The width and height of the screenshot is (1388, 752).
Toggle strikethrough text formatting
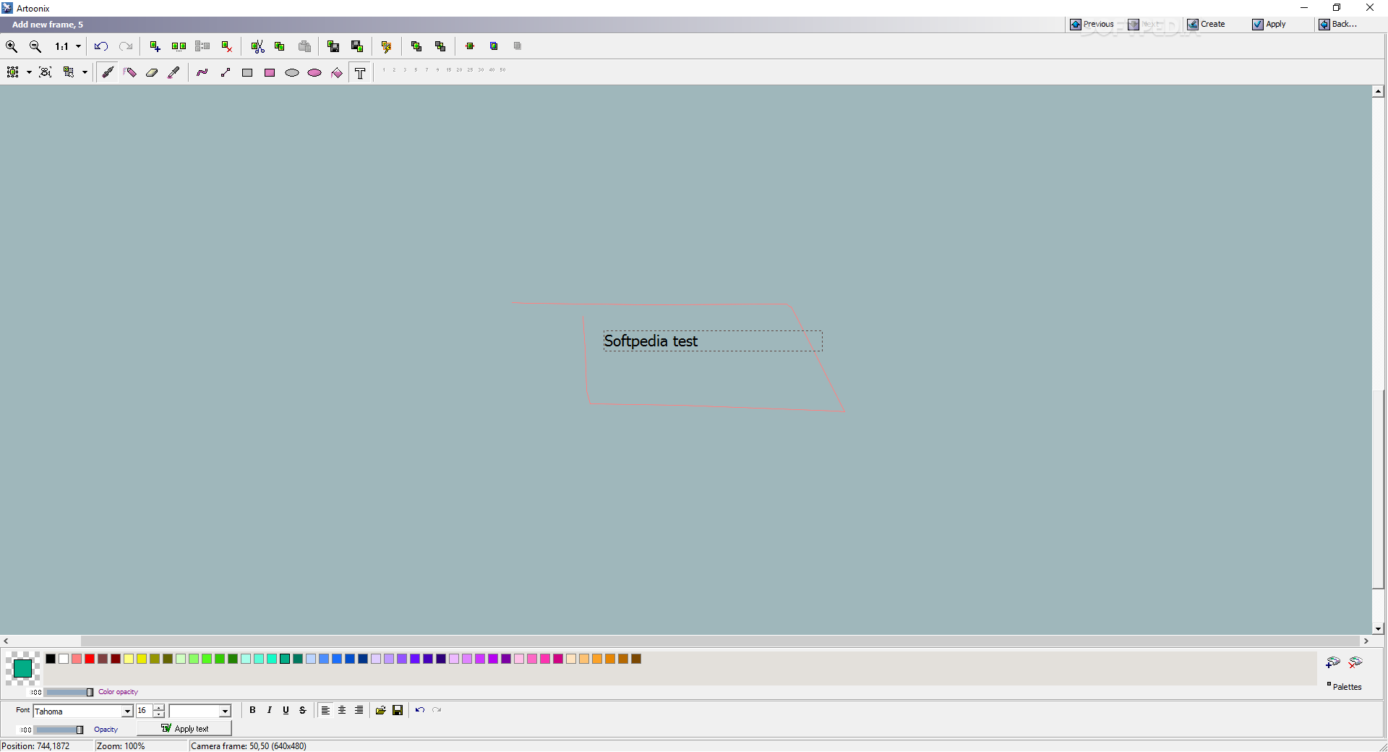(302, 710)
